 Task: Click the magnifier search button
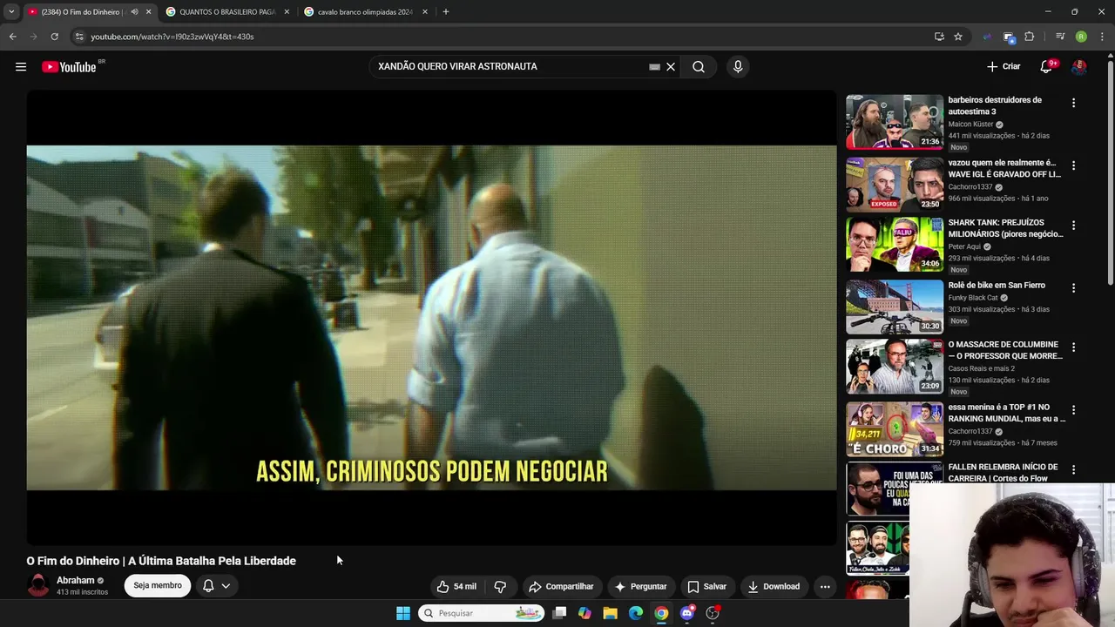[x=699, y=67]
